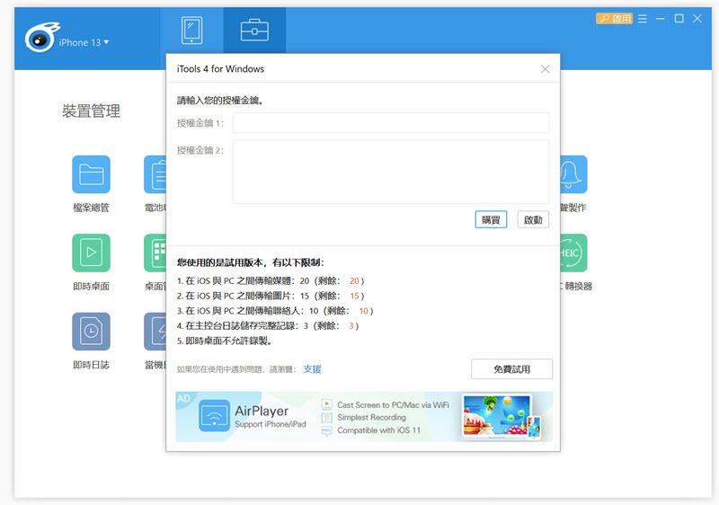The width and height of the screenshot is (719, 505).
Task: Open the AirPlayer advertisement banner
Action: point(364,417)
